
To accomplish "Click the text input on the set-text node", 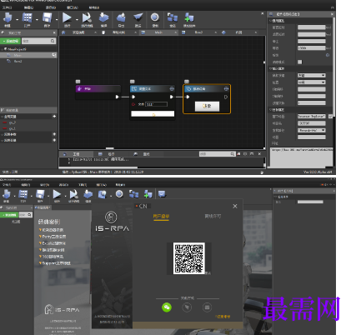I will tap(157, 104).
